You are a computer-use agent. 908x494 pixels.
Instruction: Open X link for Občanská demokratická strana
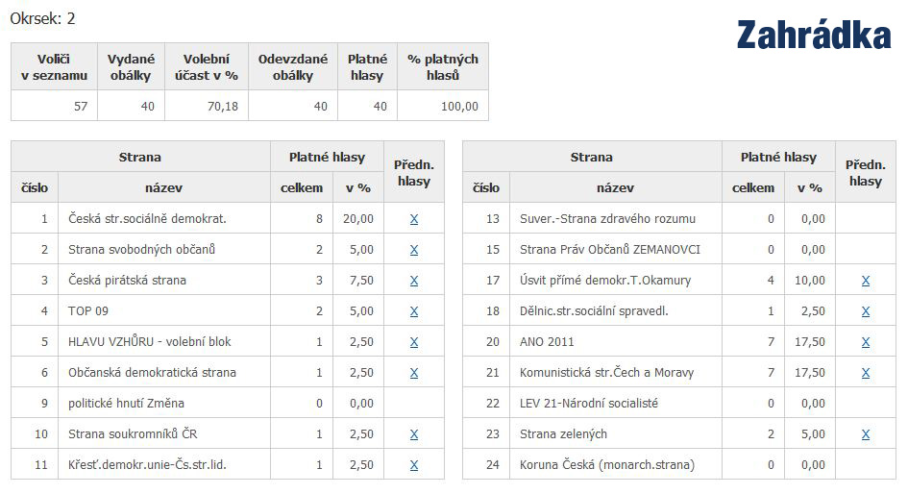[x=414, y=372]
